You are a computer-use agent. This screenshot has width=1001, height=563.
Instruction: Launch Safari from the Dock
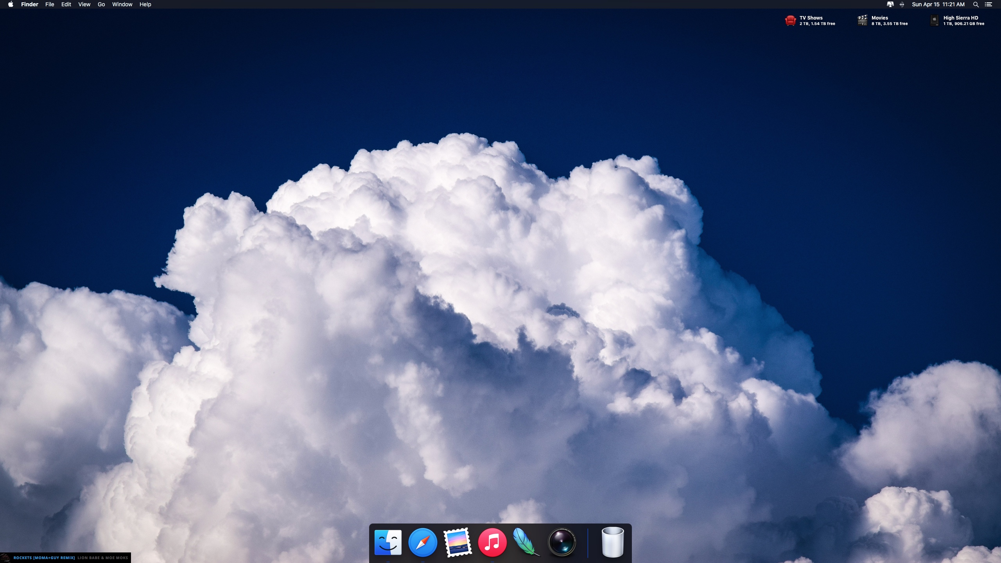(423, 542)
